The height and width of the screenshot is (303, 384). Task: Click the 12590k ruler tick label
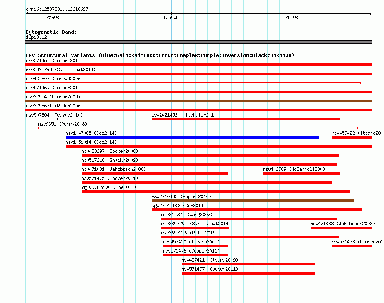[x=51, y=17]
